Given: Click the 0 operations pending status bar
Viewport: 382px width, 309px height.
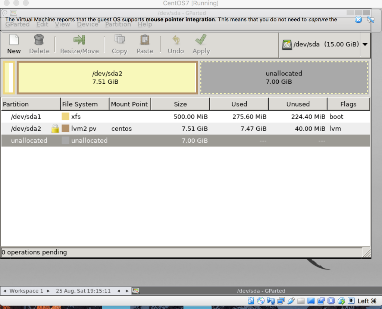Looking at the screenshot, I should point(182,252).
